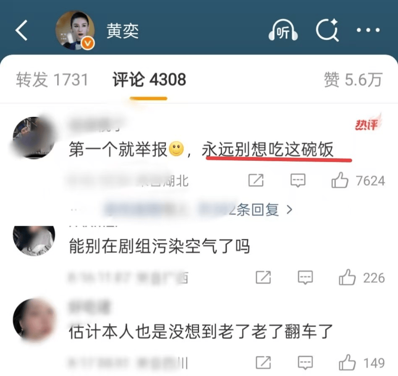This screenshot has height=376, width=398.
Task: Like the comment with 149 likes
Action: 362,363
